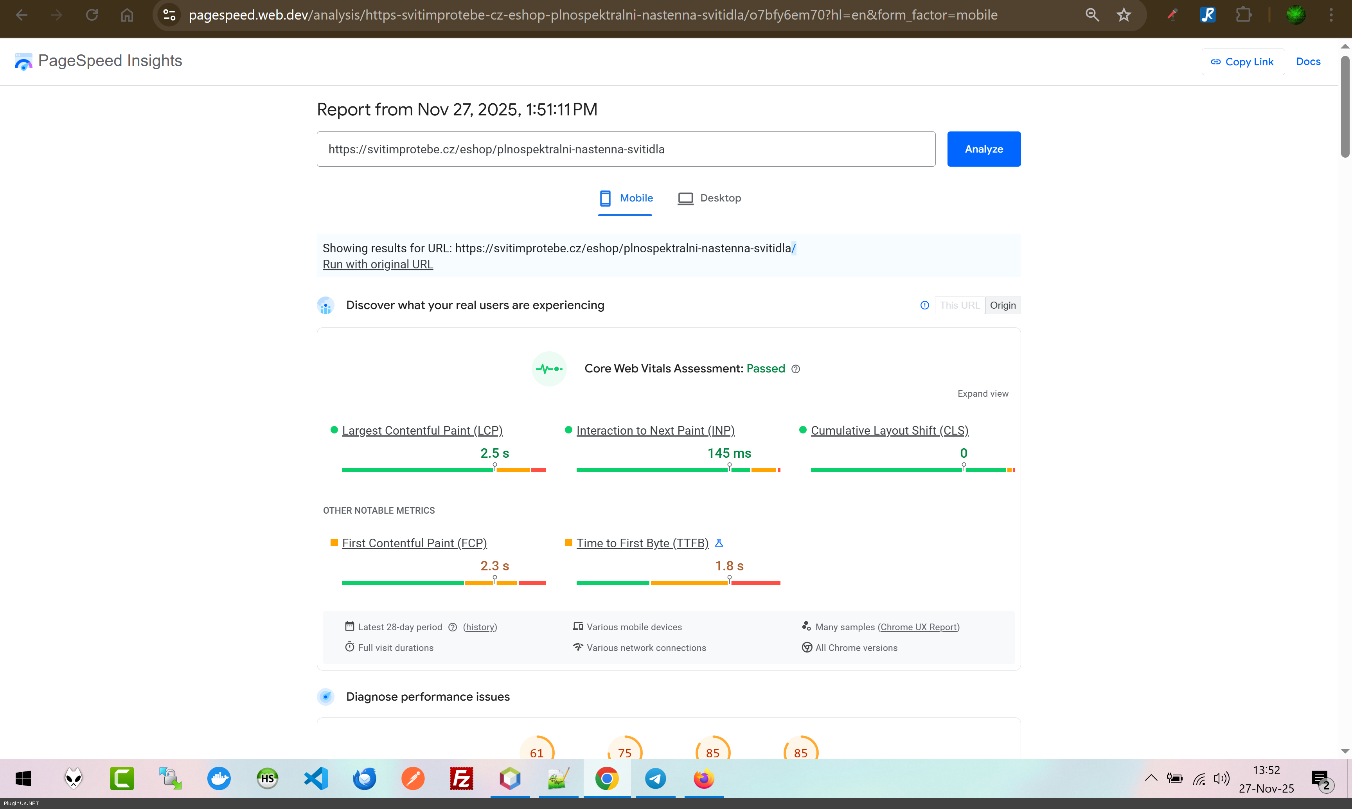Click the PageSpeed Insights logo icon

point(23,61)
